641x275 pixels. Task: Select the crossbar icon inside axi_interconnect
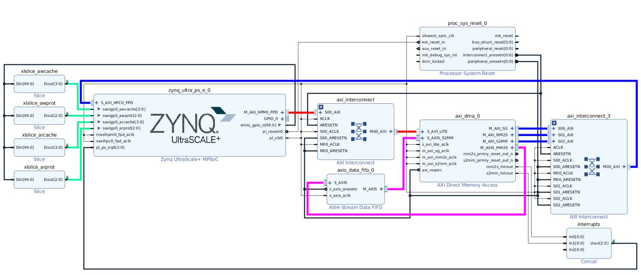pyautogui.click(x=359, y=131)
